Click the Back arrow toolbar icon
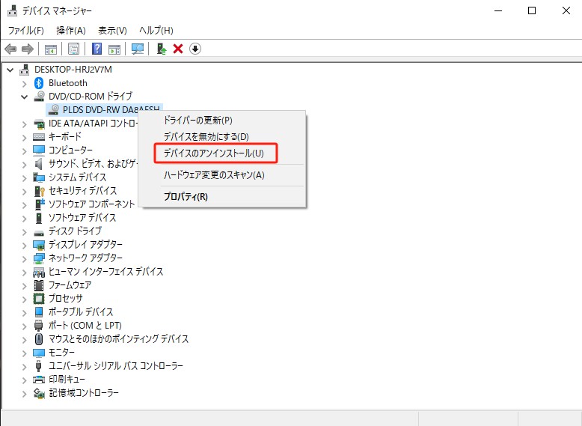 (10, 49)
